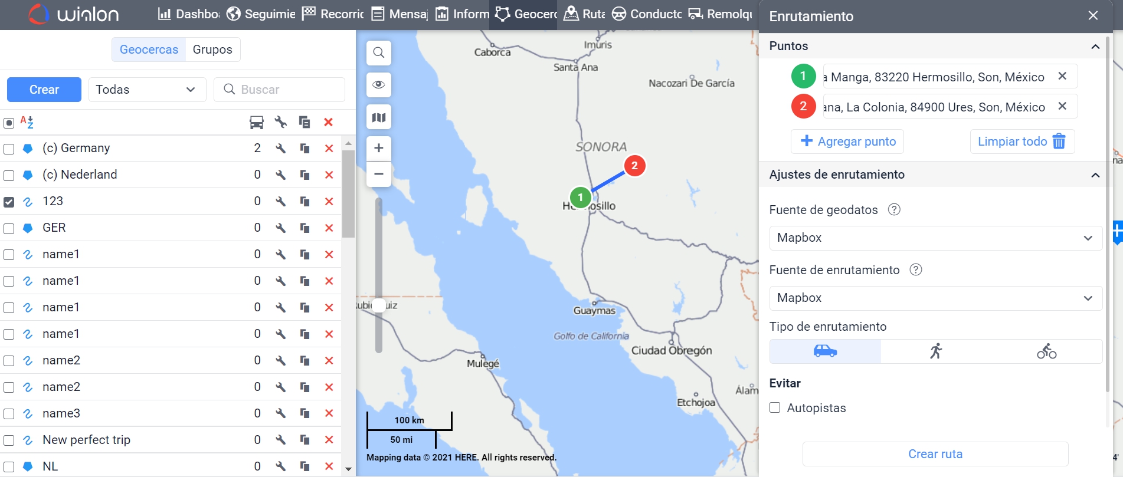Open the Fuente de geodatos dropdown
Screen dimensions: 1123x477
pyautogui.click(x=935, y=238)
